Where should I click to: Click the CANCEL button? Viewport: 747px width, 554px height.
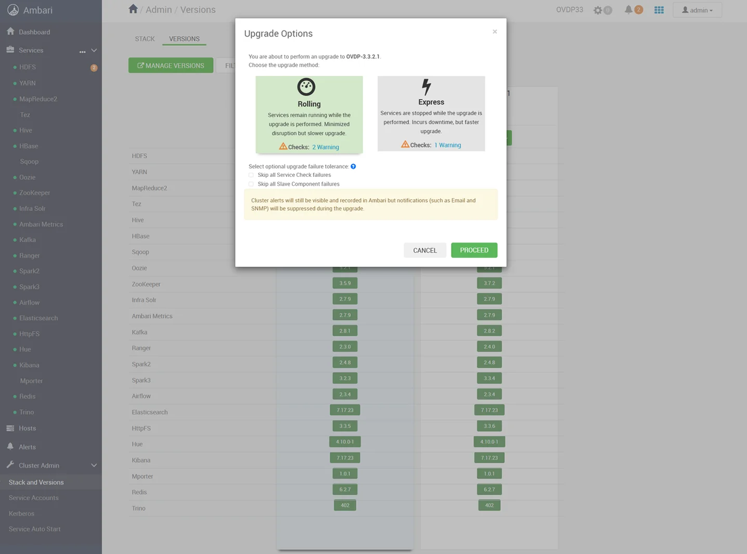pos(425,250)
